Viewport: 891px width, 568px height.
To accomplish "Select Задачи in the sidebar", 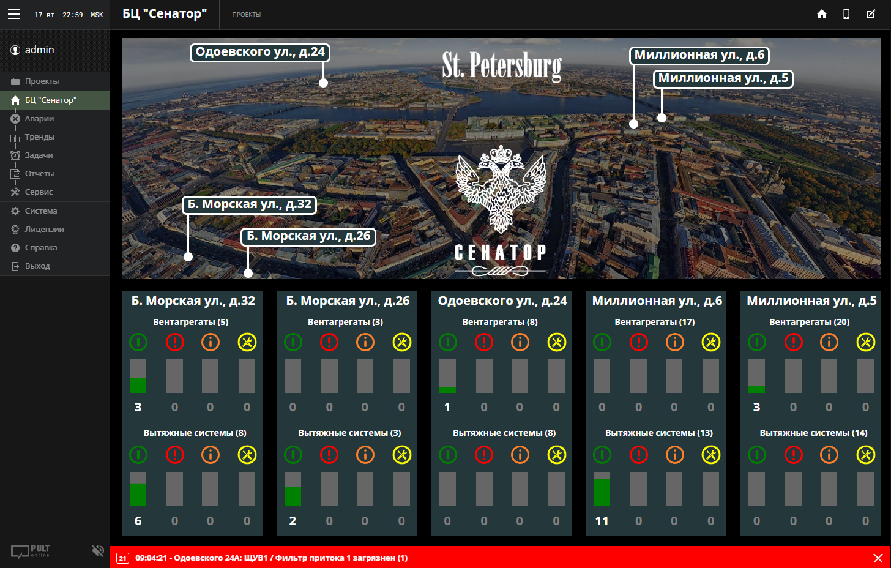I will pyautogui.click(x=39, y=155).
